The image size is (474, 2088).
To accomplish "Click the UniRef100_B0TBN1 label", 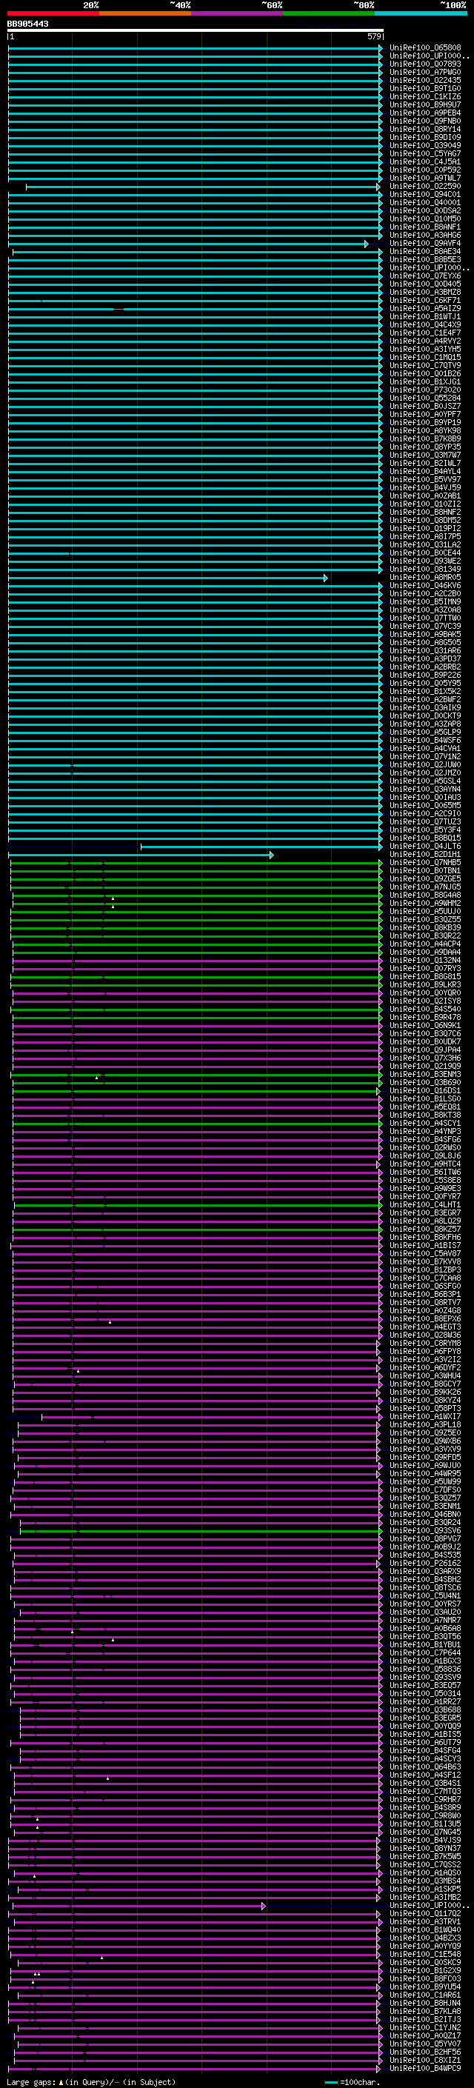I will (425, 870).
